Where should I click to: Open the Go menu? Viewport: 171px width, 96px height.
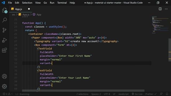click(45, 3)
